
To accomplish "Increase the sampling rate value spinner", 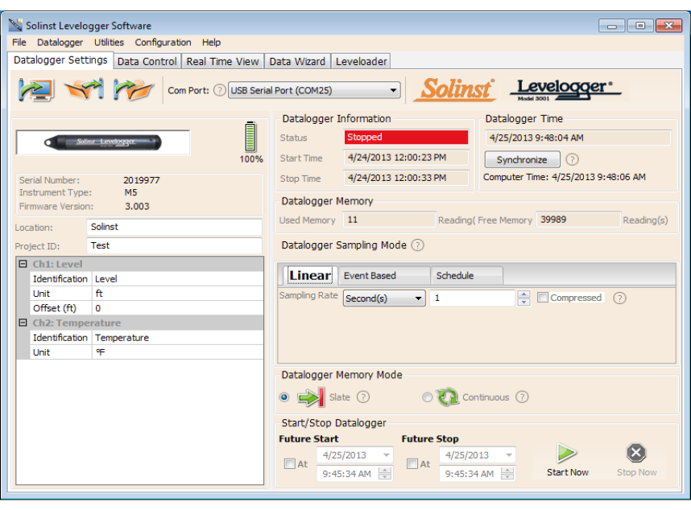I will [523, 294].
